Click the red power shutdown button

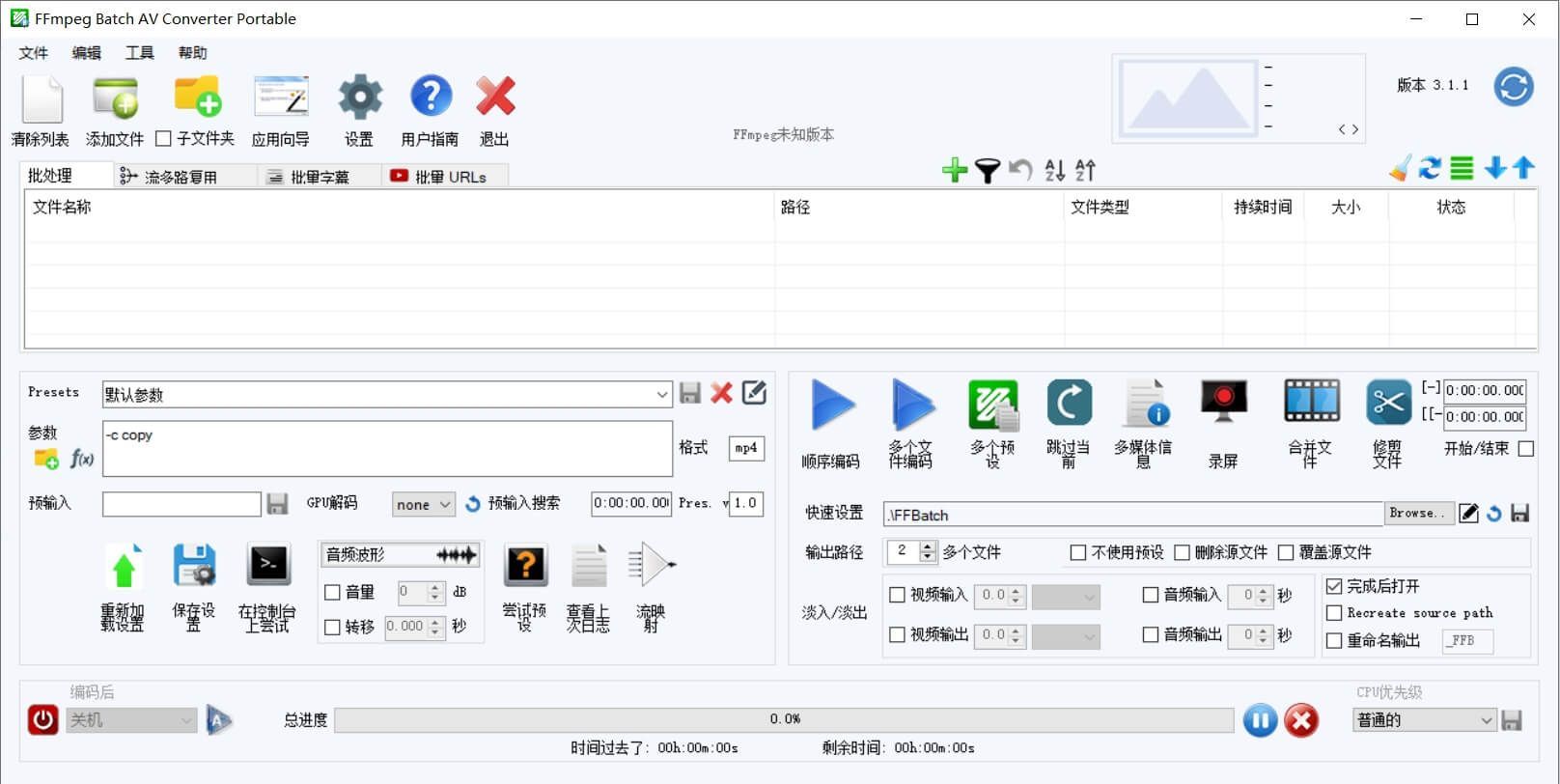(42, 719)
